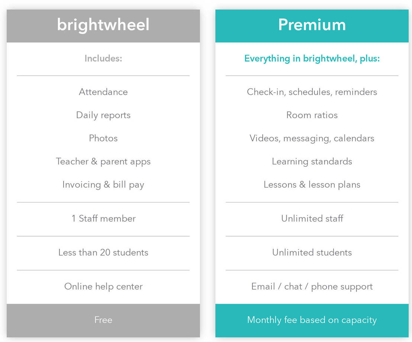Viewport: 412px width, 342px height.
Task: Click the Daily reports feature
Action: coord(103,115)
